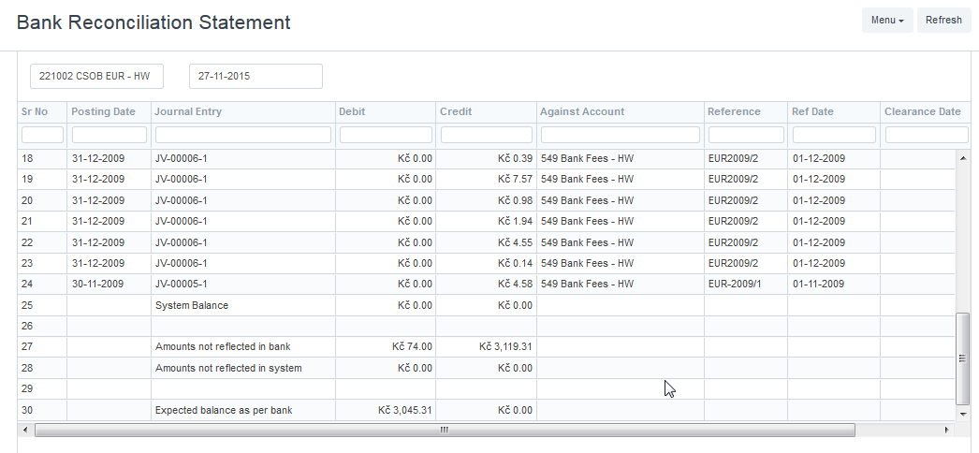Screen dimensions: 979x453
Task: Click the horizontal scrollbar thumb
Action: pyautogui.click(x=445, y=430)
